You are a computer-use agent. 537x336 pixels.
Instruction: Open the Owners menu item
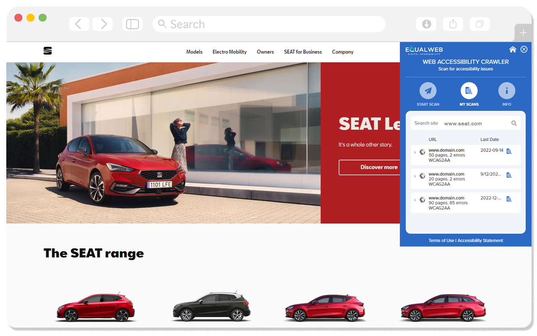(x=265, y=52)
